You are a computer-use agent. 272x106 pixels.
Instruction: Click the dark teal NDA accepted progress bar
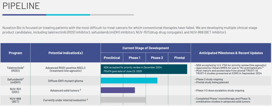pos(144,69)
